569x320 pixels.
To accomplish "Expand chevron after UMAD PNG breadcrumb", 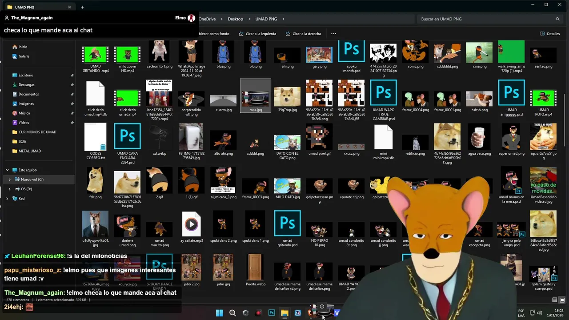I will pyautogui.click(x=283, y=19).
